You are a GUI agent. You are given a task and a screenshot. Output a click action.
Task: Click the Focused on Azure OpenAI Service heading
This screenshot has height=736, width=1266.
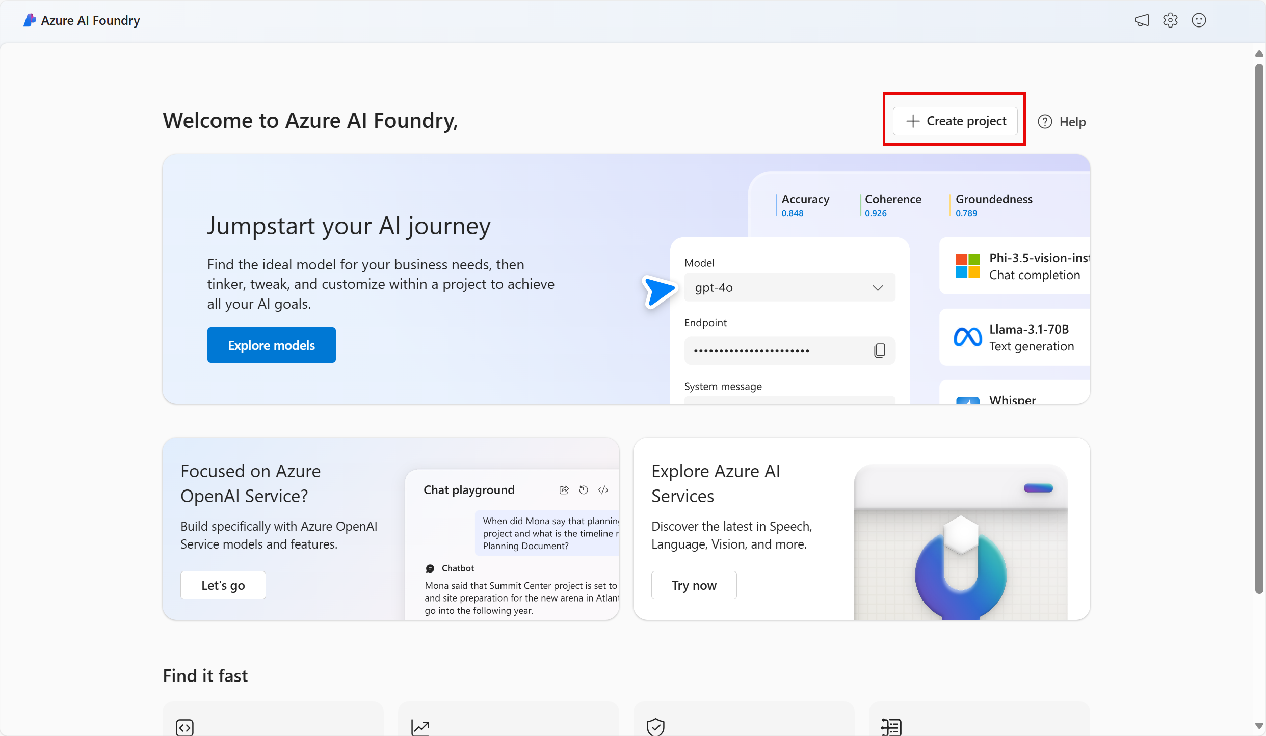point(250,483)
